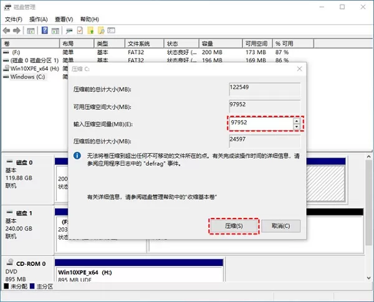Screen dimensions: 374x302
Task: Click the CD-ROM 0 drive icon
Action: (x=10, y=262)
